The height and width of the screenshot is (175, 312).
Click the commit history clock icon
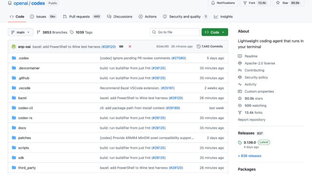coord(198,47)
